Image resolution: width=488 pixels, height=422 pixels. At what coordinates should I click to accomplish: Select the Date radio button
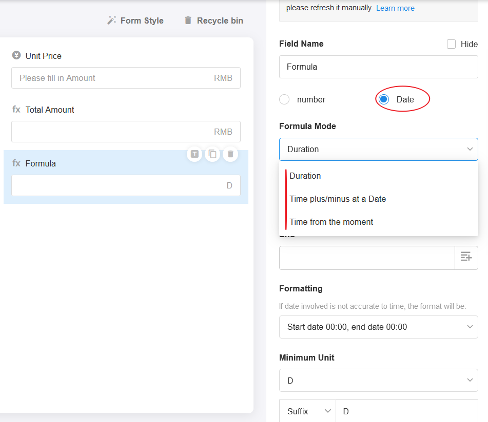click(x=384, y=99)
